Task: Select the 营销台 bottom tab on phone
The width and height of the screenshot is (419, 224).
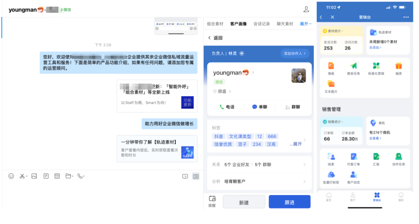Action: pos(377,197)
